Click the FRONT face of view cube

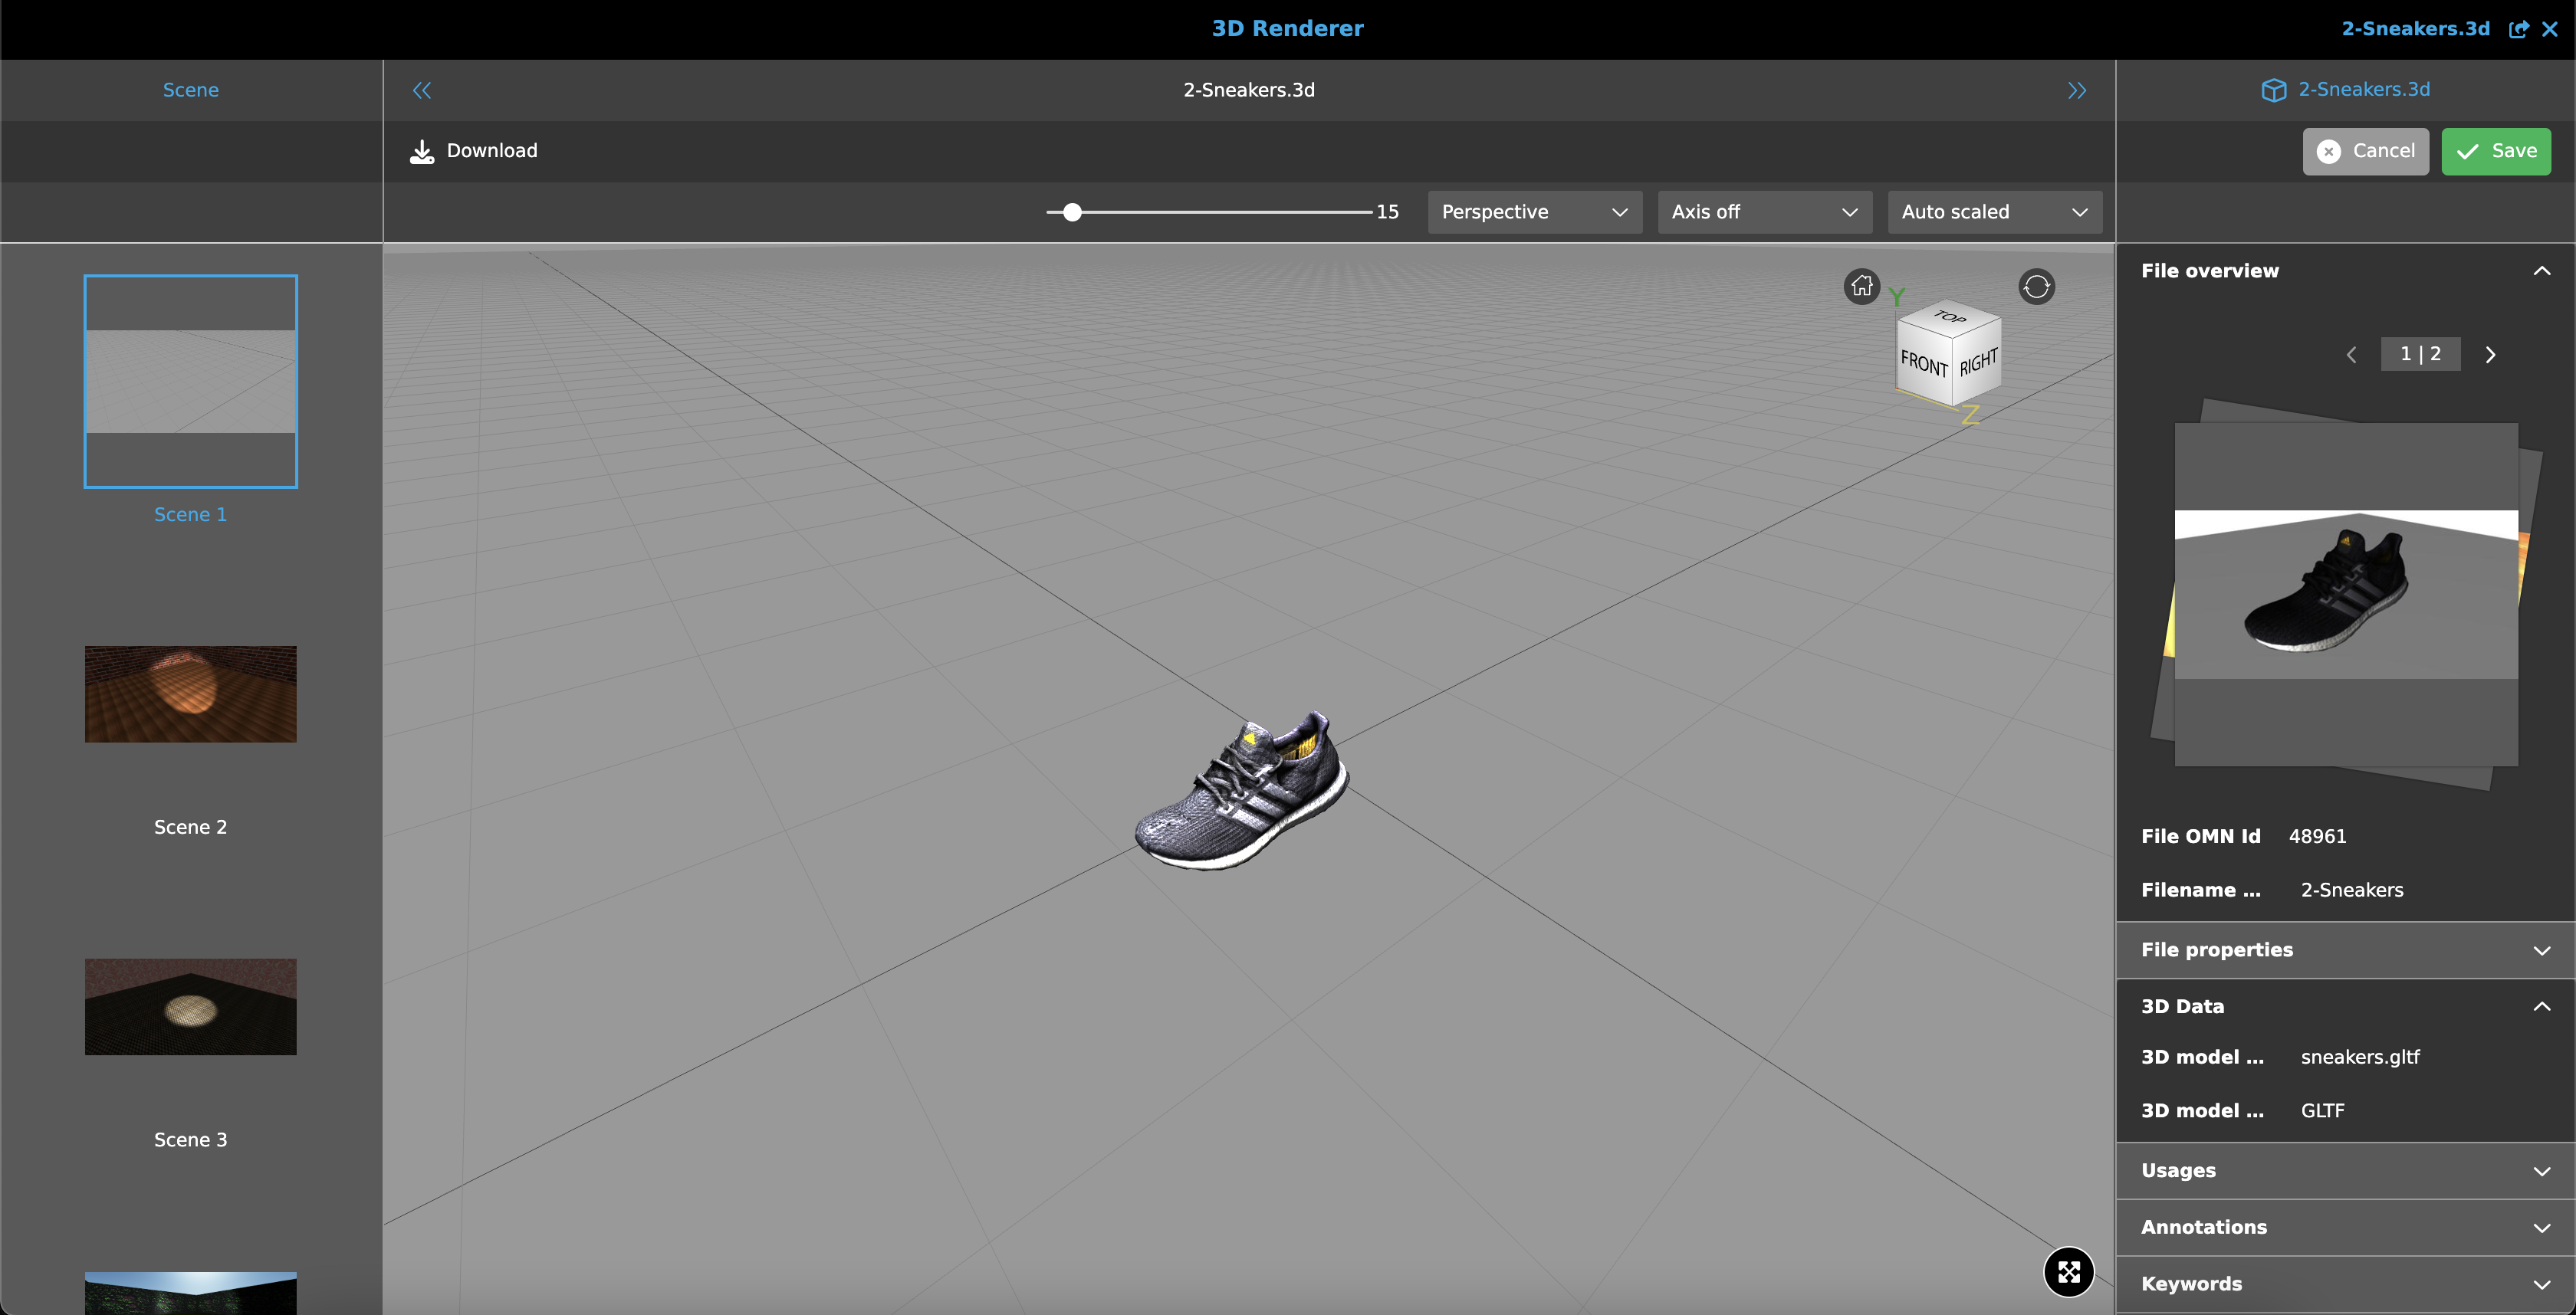point(1923,364)
